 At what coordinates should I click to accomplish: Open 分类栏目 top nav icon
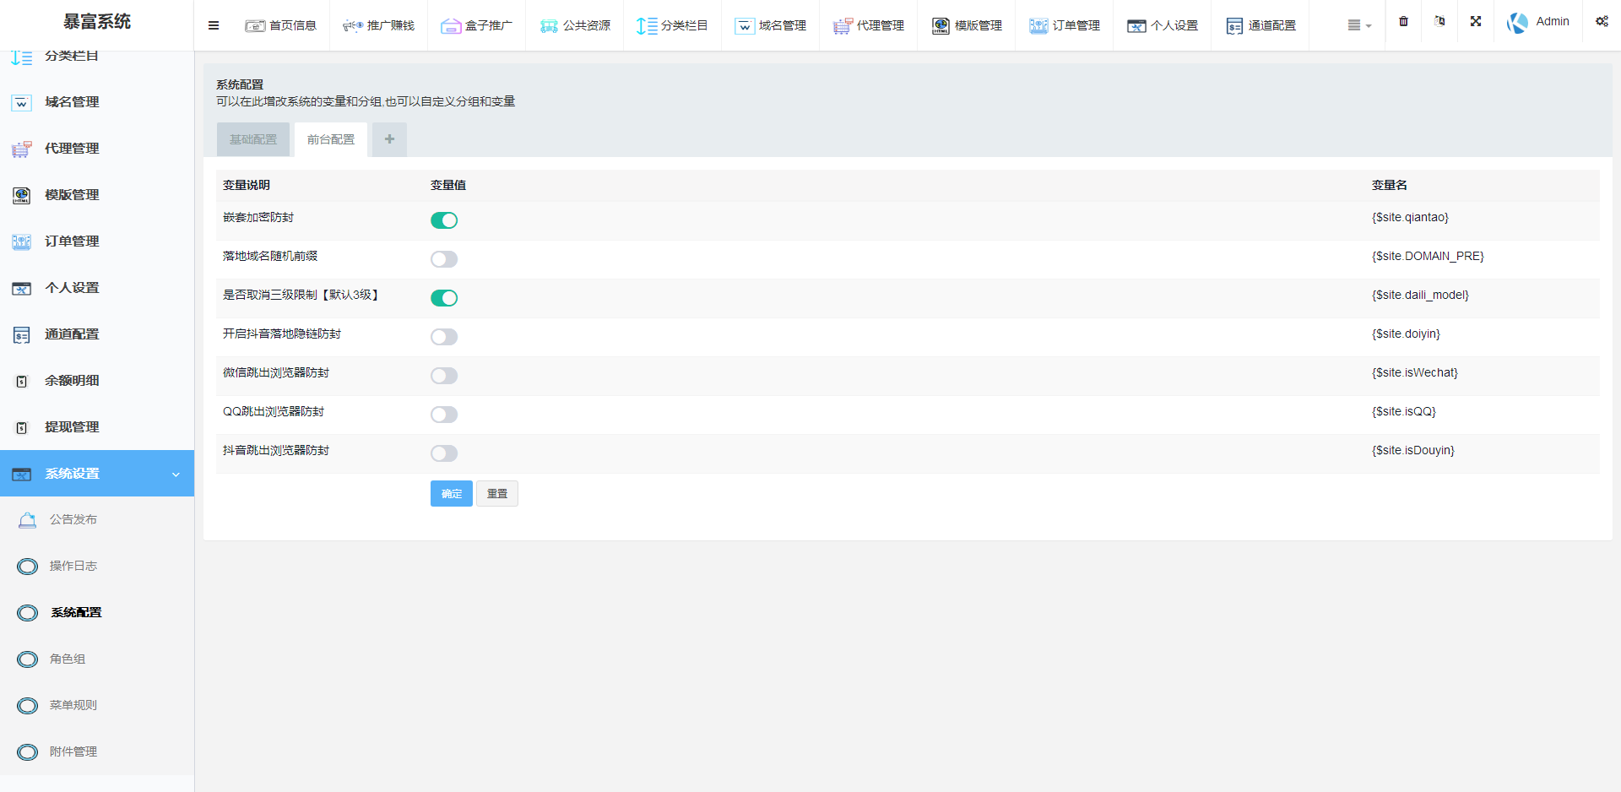click(x=647, y=26)
